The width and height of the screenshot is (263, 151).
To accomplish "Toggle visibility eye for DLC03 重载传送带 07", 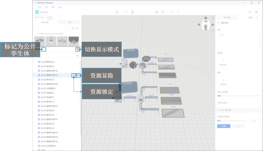I will pyautogui.click(x=78, y=75).
